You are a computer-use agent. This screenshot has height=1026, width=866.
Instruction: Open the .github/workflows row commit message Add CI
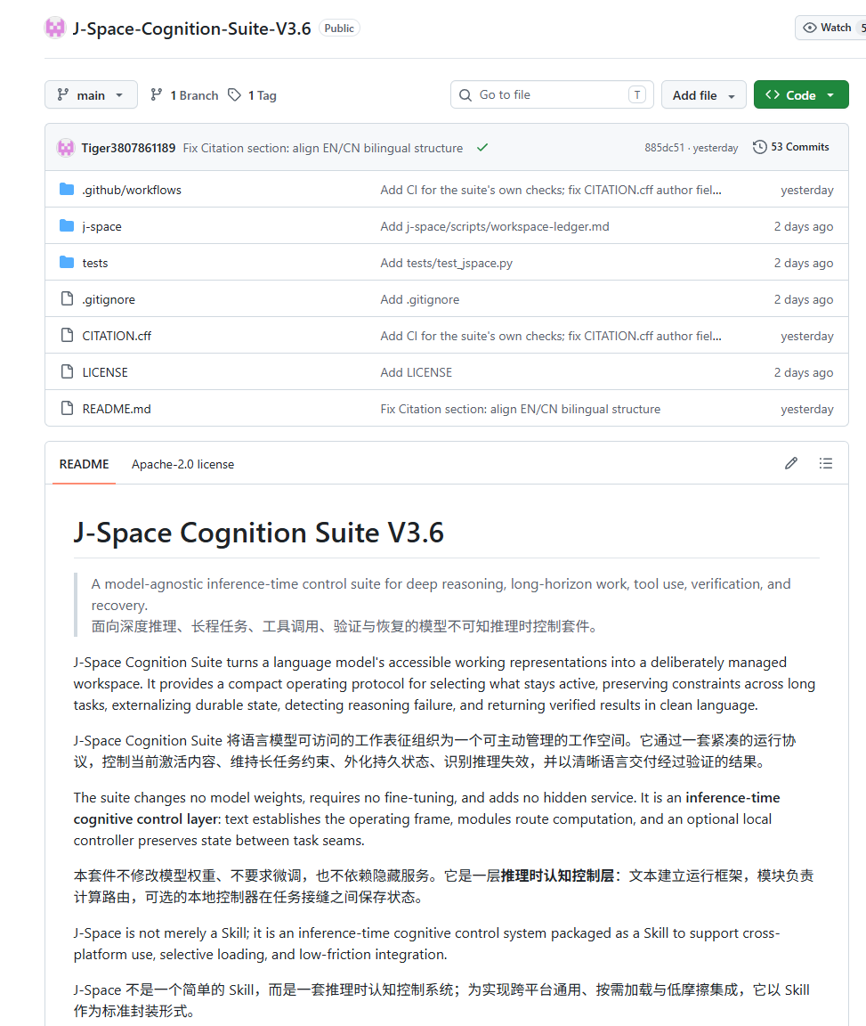click(x=551, y=190)
